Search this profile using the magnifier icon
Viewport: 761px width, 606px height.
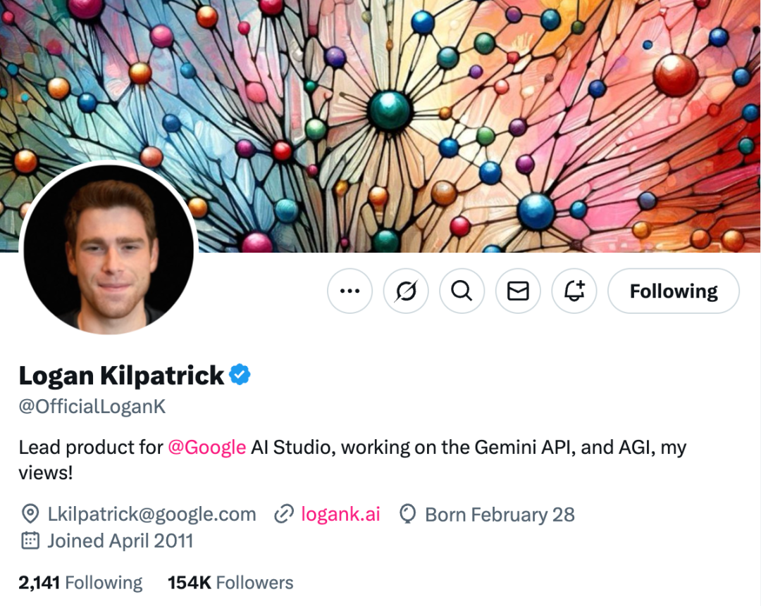point(462,291)
